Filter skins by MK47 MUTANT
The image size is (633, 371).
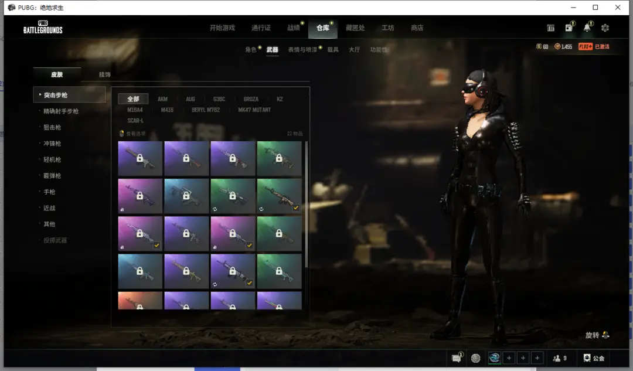point(254,110)
